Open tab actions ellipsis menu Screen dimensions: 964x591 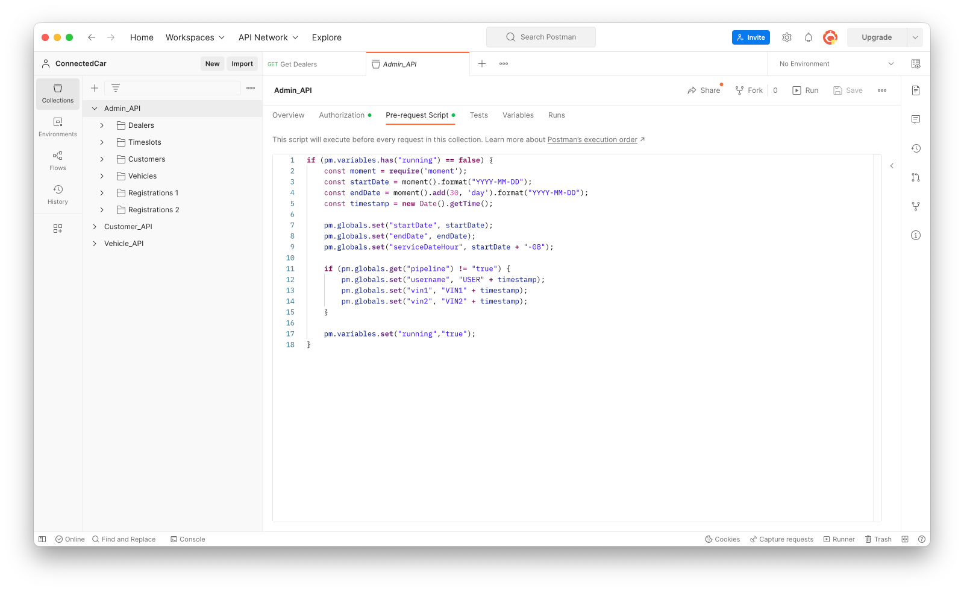click(504, 63)
